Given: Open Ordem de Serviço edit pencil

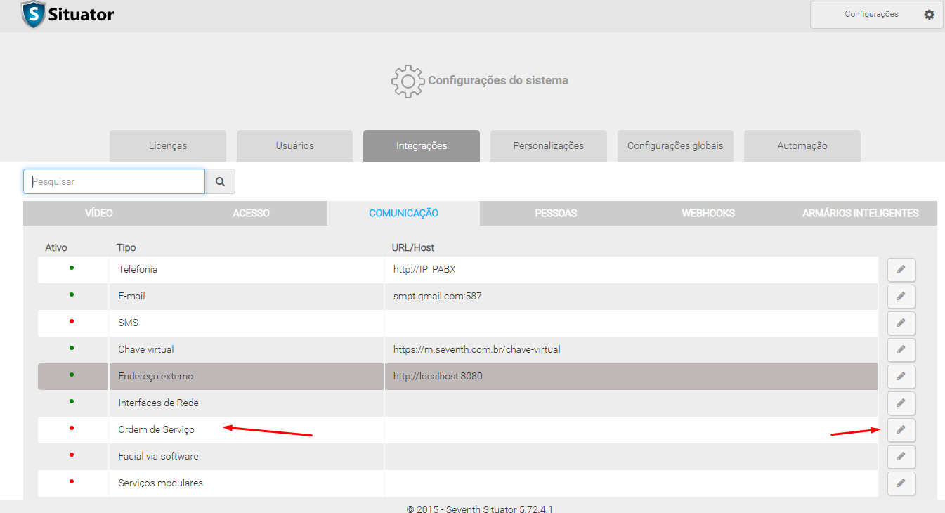Looking at the screenshot, I should click(901, 430).
